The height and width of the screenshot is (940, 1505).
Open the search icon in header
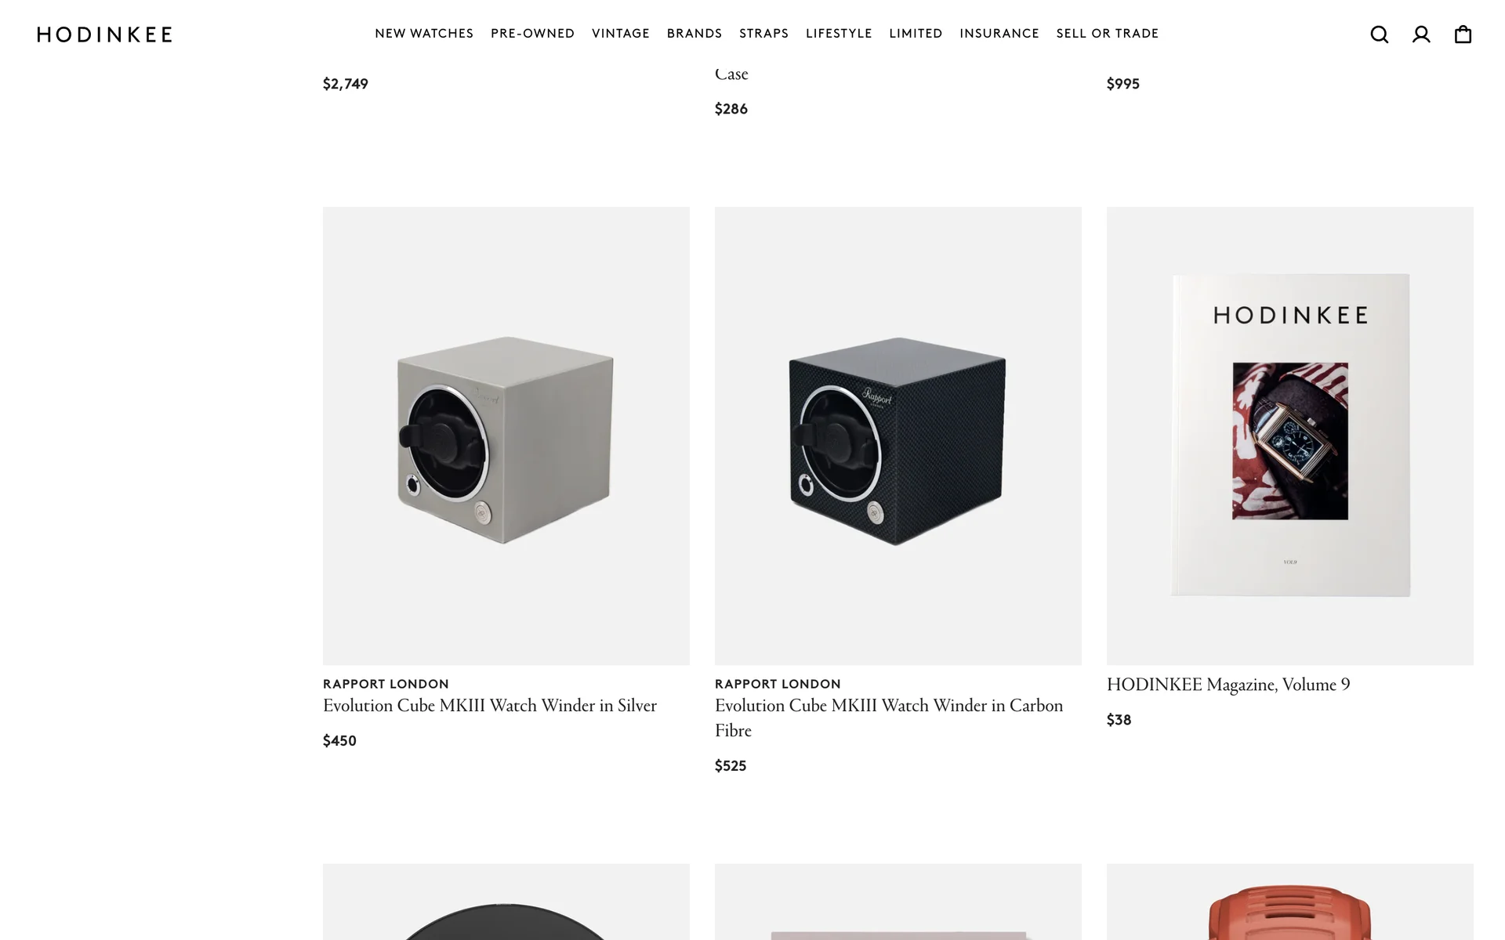click(1379, 34)
